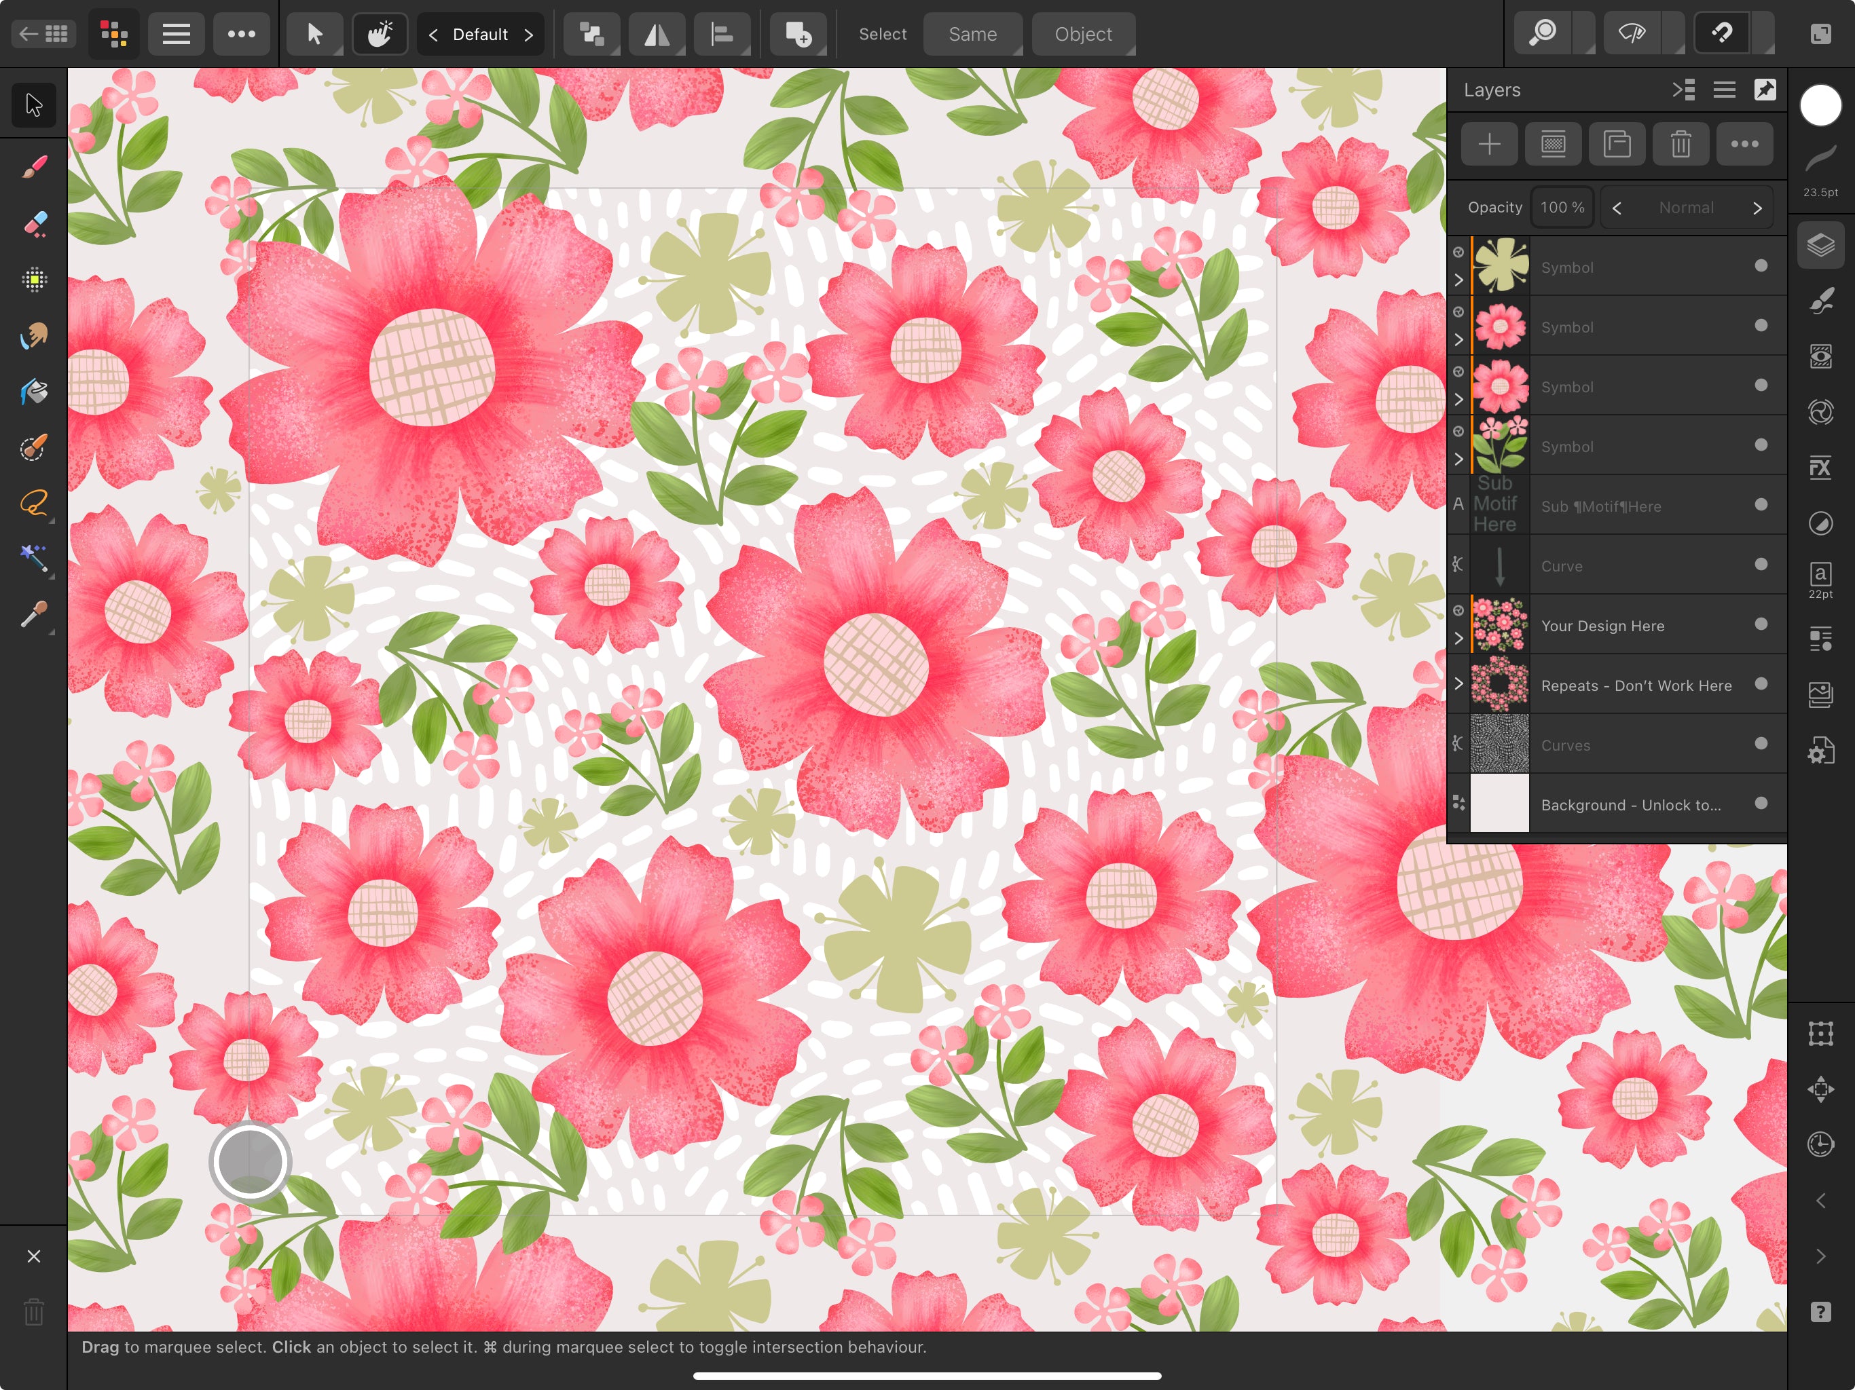Image resolution: width=1855 pixels, height=1390 pixels.
Task: Tap the white colour swatch circle
Action: [x=1820, y=106]
